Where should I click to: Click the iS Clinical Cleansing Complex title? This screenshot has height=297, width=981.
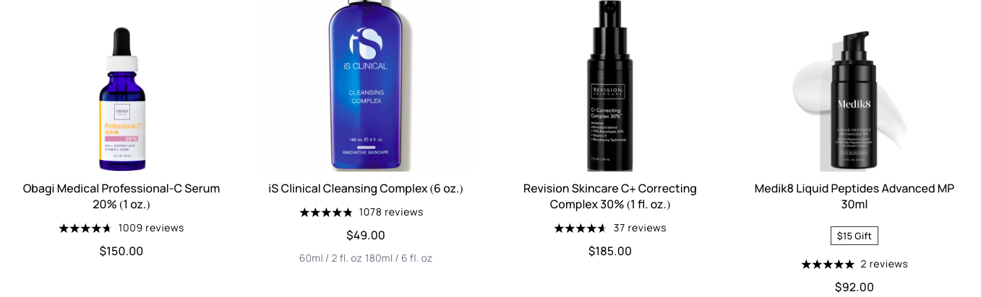coord(366,188)
